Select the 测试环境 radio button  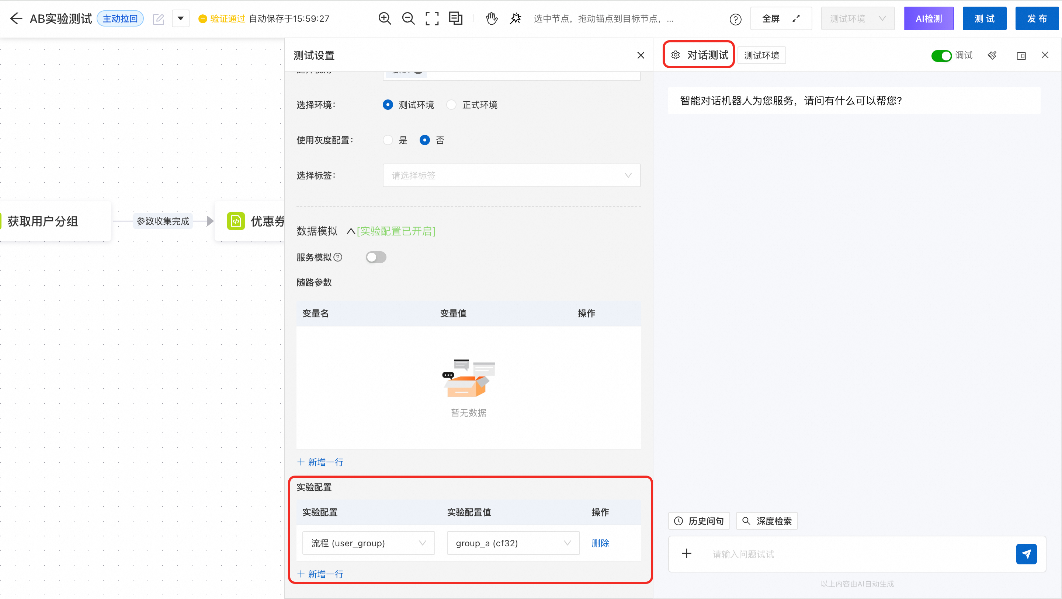click(388, 105)
